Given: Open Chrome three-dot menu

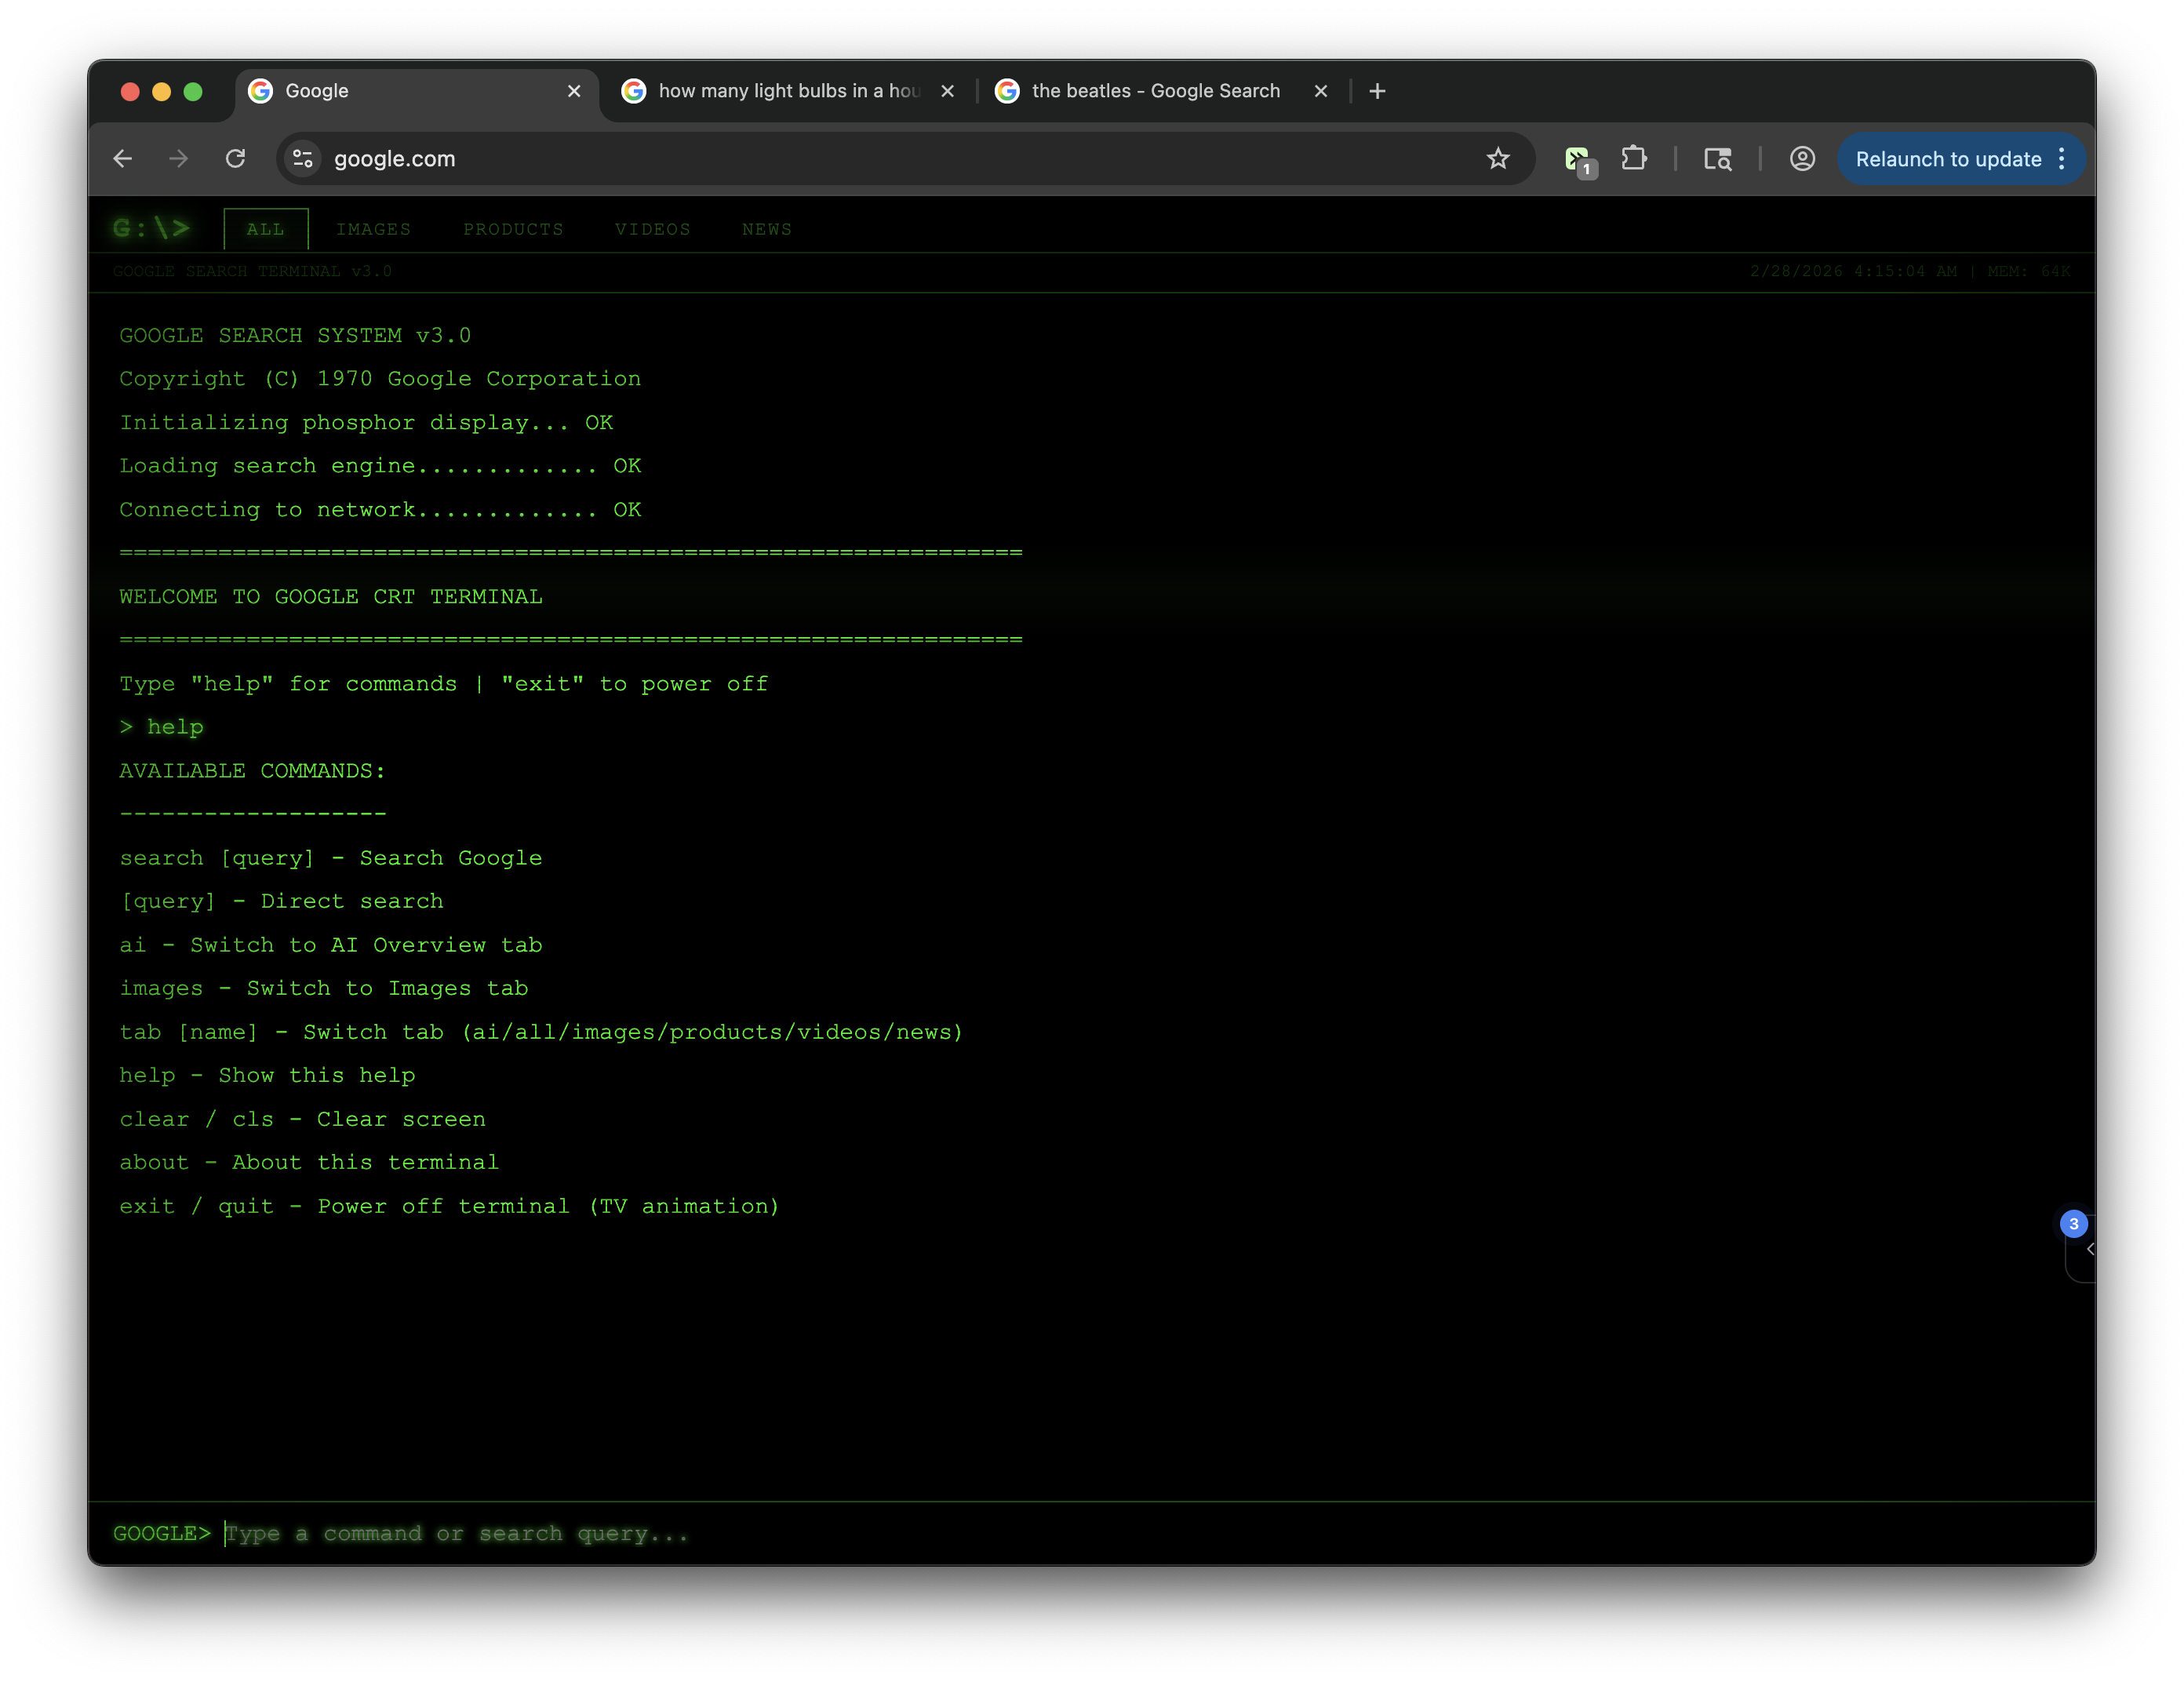Looking at the screenshot, I should (2062, 159).
